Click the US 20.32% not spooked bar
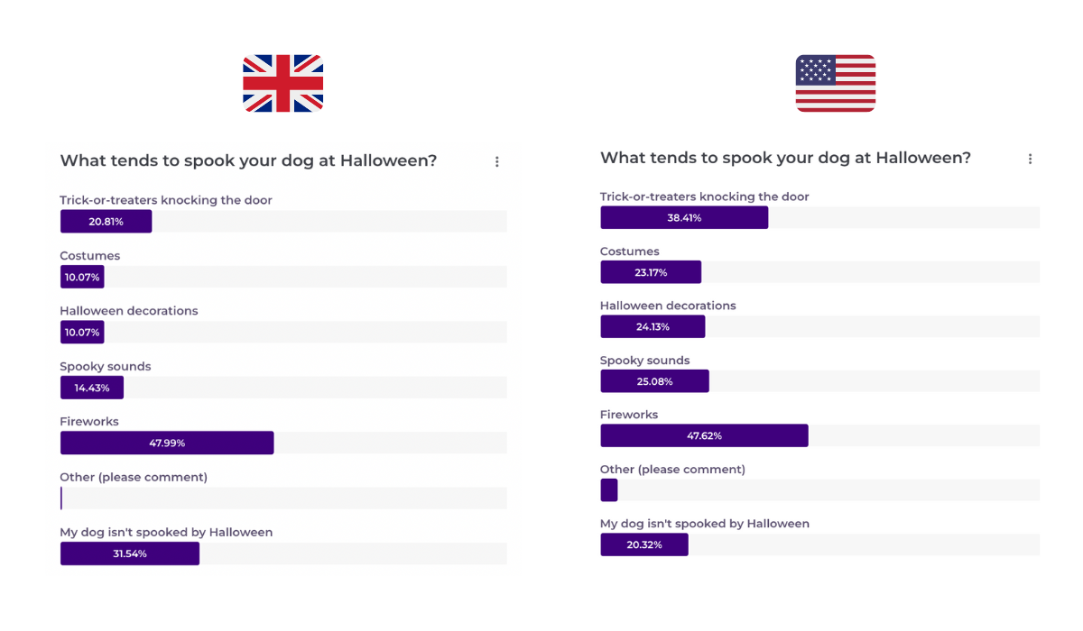1083x631 pixels. coord(644,544)
